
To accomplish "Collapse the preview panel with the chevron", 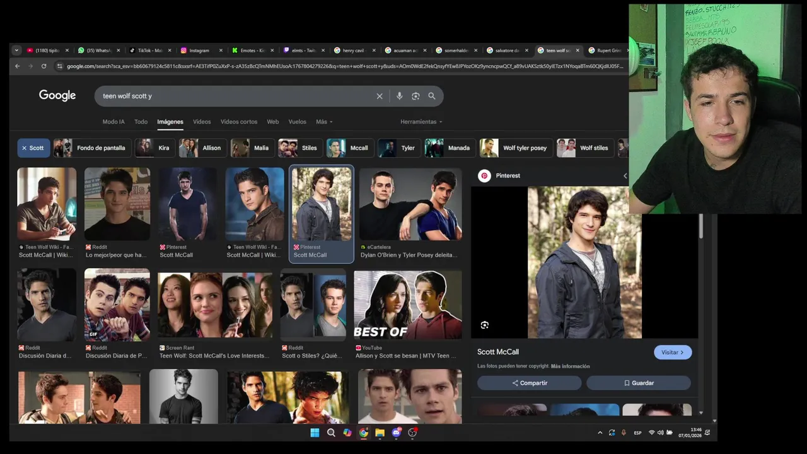I will click(625, 176).
